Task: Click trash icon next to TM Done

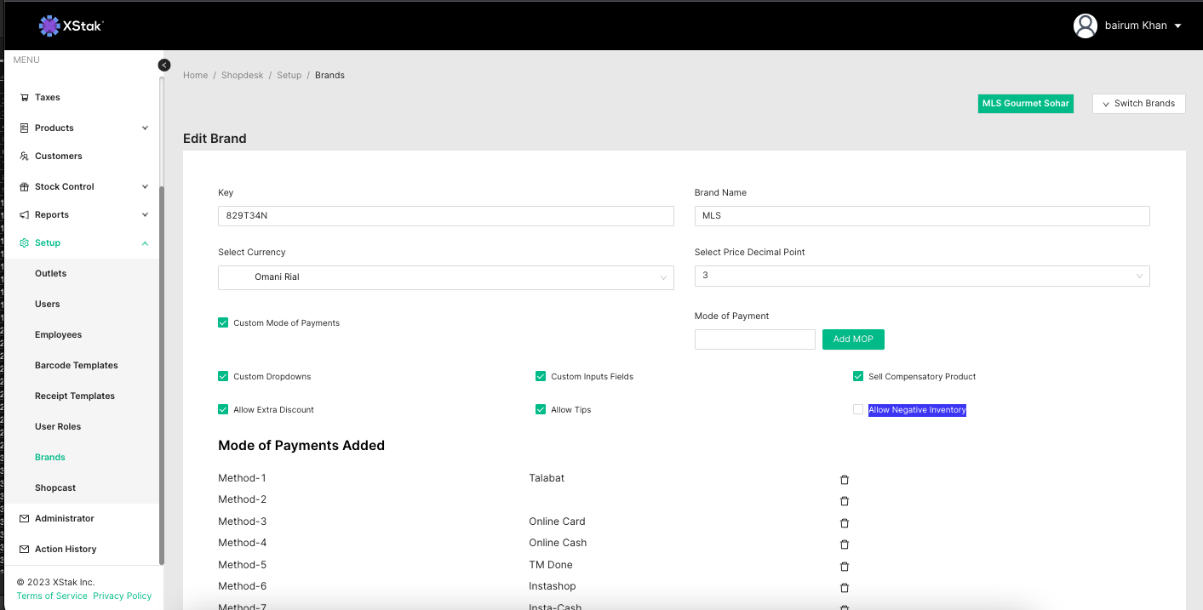Action: coord(845,567)
